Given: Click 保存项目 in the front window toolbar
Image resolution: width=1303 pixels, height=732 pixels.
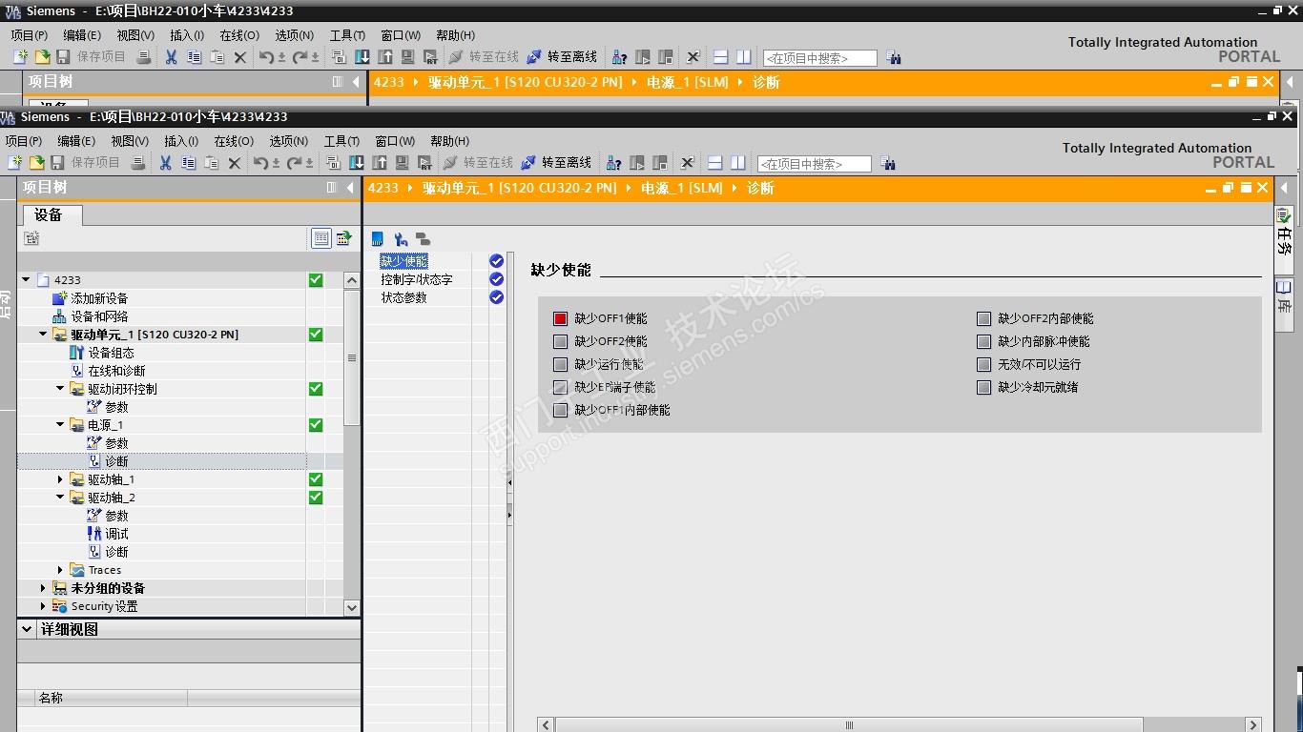Looking at the screenshot, I should (x=86, y=163).
